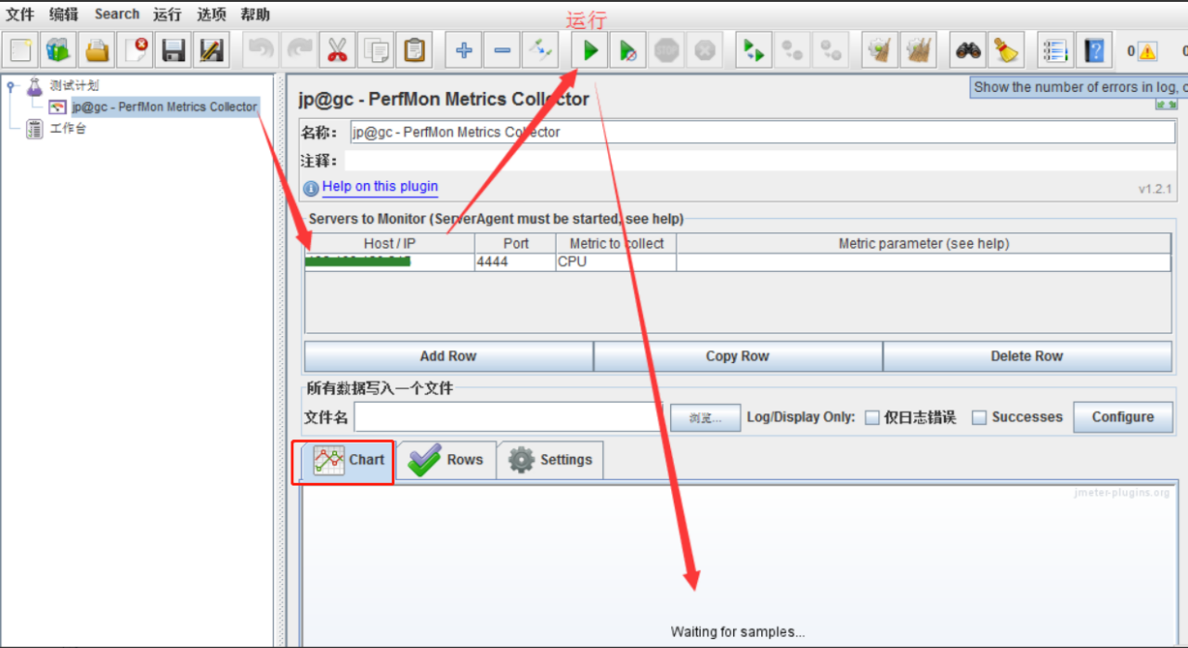Switch to the Rows tab
Viewport: 1188px width, 648px height.
coord(447,460)
